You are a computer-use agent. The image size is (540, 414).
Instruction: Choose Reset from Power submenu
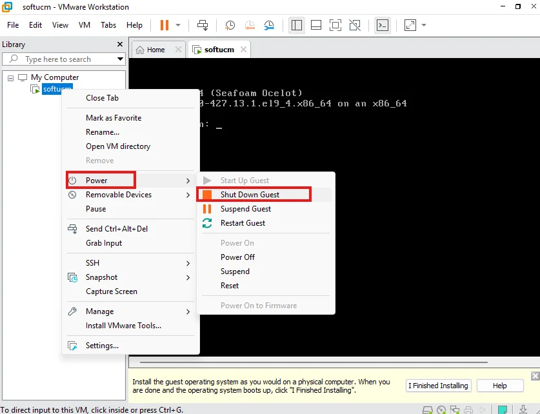(230, 286)
